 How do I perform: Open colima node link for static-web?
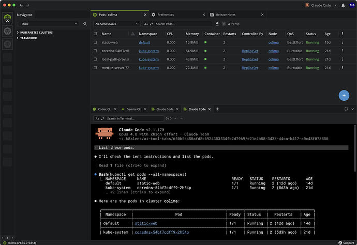pyautogui.click(x=274, y=42)
